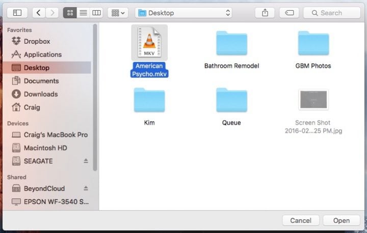Click the EPSON WF-3540 monitor icon

pyautogui.click(x=16, y=201)
